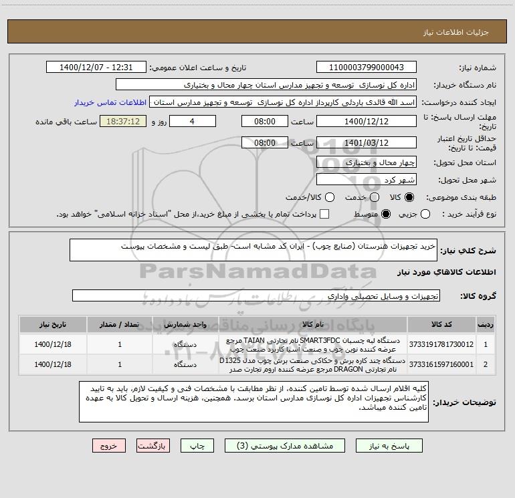Click delivery province field چهار محال و بختیاری
Image resolution: width=515 pixels, height=498 pixels.
[x=367, y=162]
